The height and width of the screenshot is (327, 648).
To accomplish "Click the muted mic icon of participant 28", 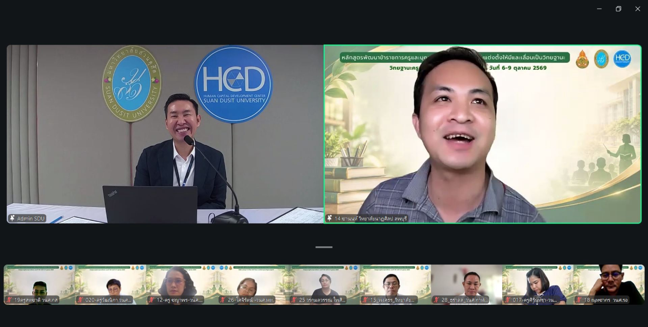I will pos(436,300).
